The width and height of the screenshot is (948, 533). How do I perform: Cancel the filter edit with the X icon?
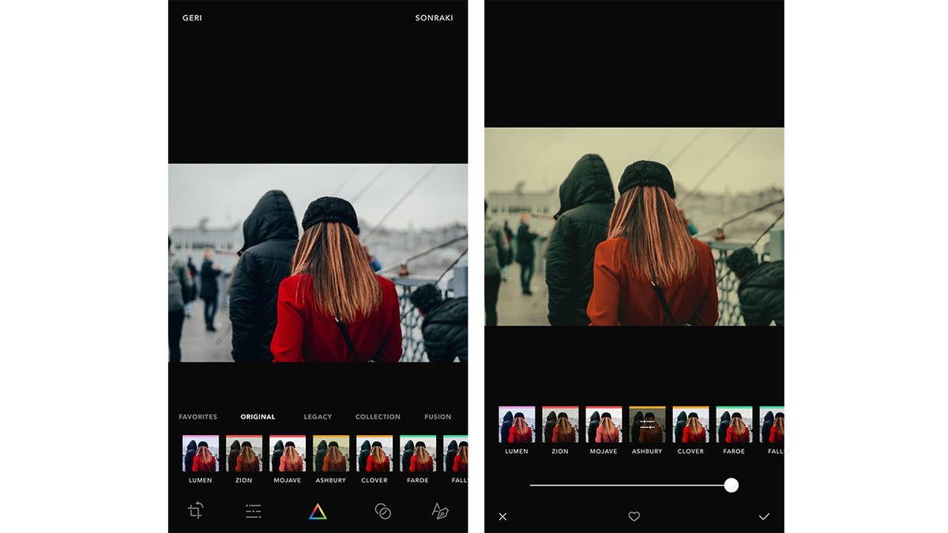(x=502, y=516)
